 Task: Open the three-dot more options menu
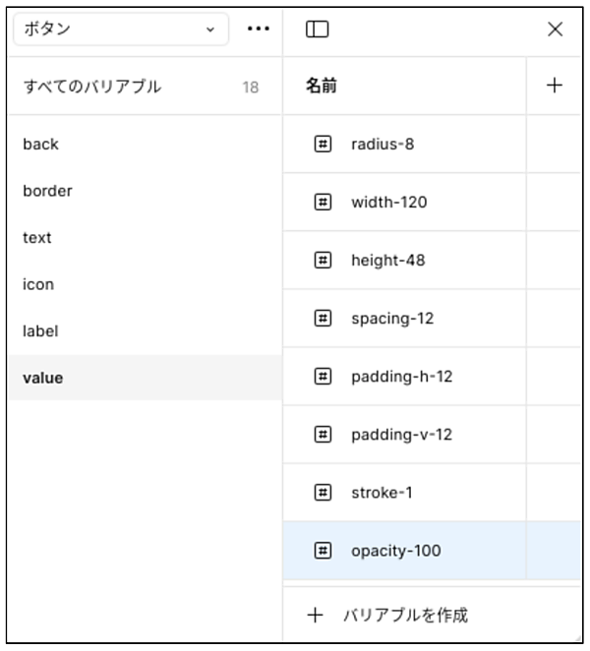click(x=258, y=30)
